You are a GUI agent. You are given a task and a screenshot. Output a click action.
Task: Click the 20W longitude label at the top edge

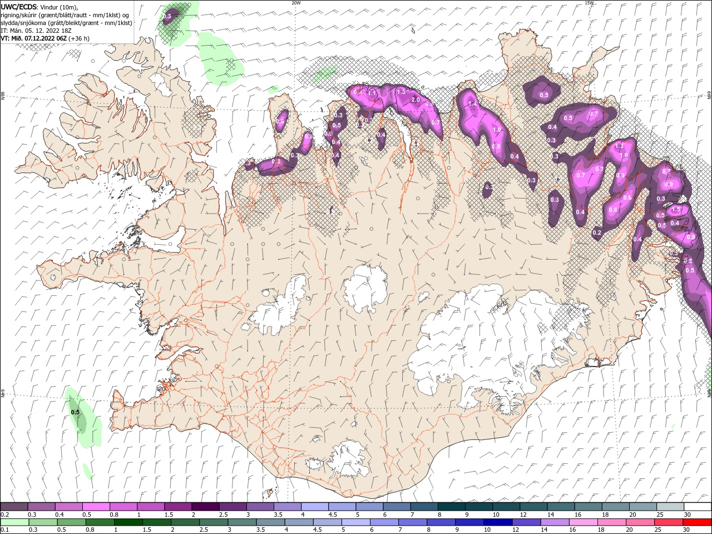pos(296,3)
